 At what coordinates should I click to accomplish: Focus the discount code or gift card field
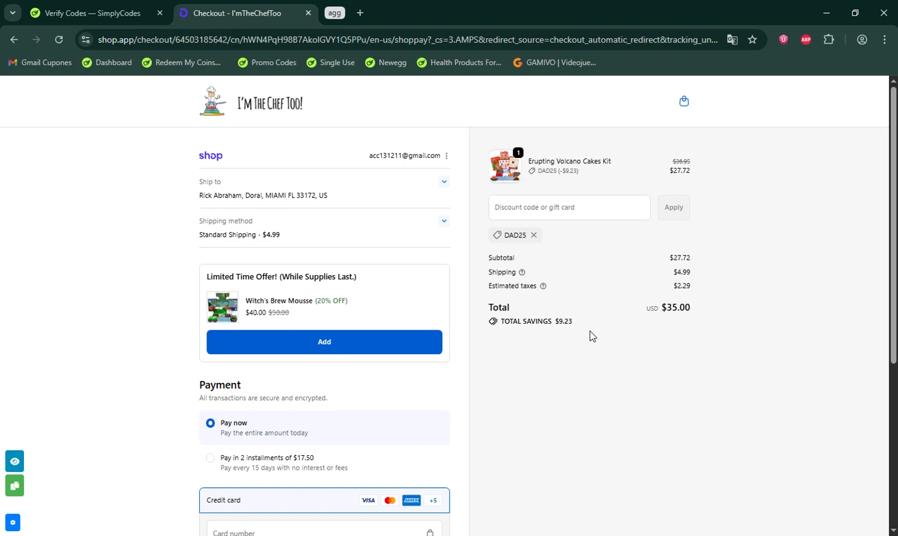pos(569,208)
